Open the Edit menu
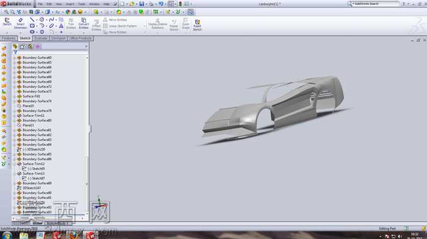 point(49,4)
